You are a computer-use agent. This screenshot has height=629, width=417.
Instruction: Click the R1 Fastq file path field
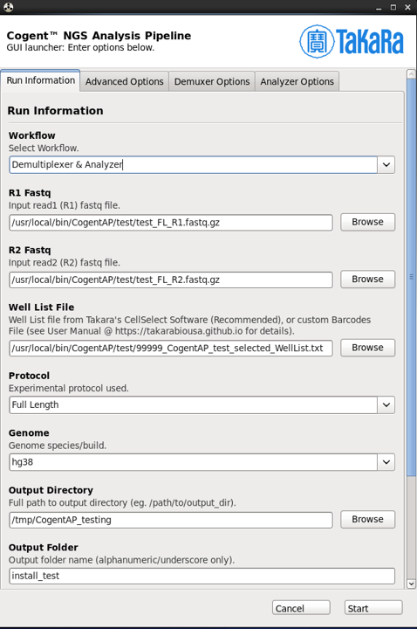pos(171,223)
